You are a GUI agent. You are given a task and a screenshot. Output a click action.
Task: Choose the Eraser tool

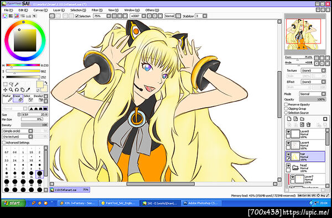pos(18,98)
